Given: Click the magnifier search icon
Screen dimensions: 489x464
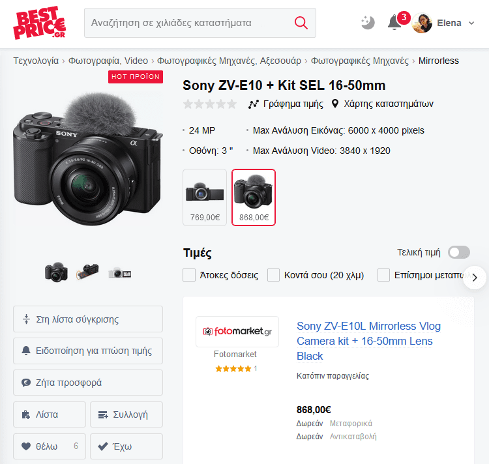Looking at the screenshot, I should click(x=301, y=23).
